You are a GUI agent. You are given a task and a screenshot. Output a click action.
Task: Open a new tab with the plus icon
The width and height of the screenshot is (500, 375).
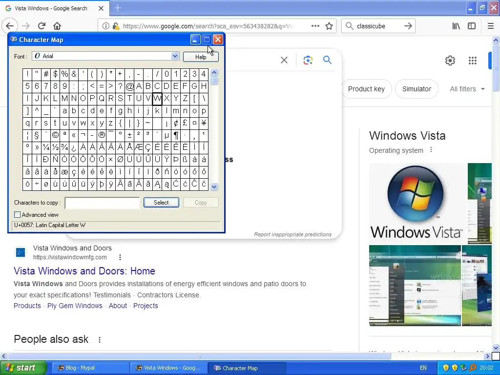(x=118, y=8)
